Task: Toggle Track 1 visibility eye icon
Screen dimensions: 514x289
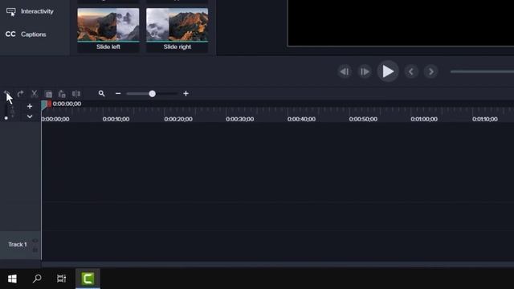Action: click(35, 241)
